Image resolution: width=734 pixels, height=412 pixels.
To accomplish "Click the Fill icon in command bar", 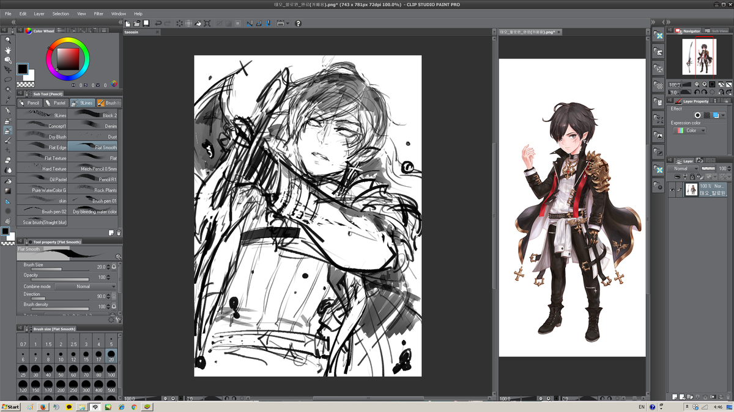I will click(198, 23).
